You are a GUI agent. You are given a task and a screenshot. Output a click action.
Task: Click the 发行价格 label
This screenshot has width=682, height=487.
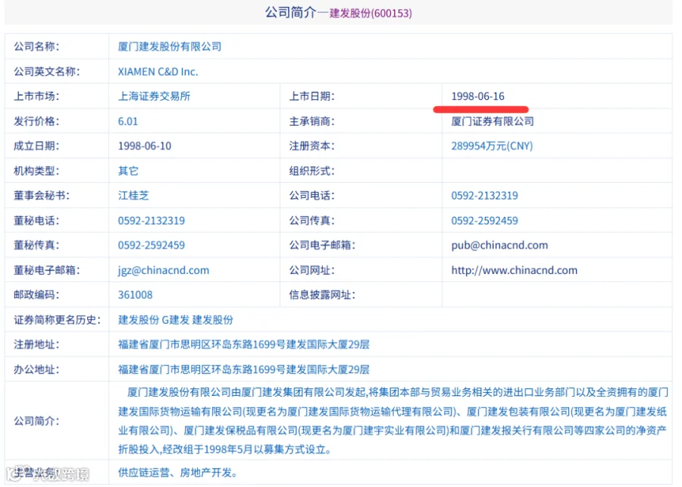point(36,121)
